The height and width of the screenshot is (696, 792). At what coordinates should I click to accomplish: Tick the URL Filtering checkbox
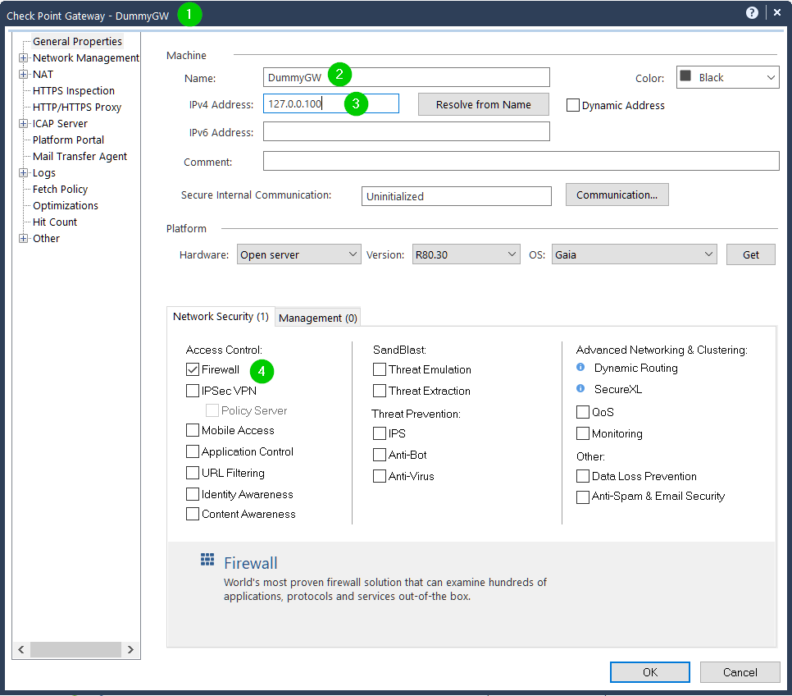tap(193, 473)
